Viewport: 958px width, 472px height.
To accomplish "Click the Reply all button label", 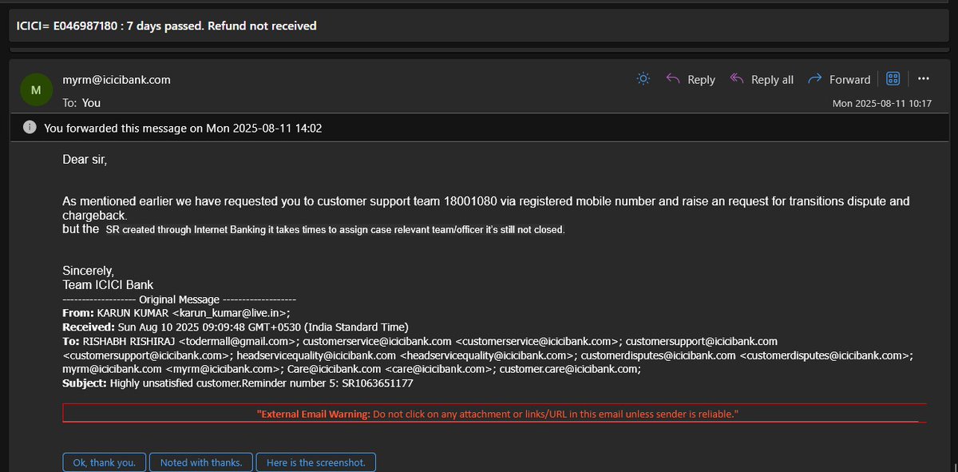I will (772, 79).
